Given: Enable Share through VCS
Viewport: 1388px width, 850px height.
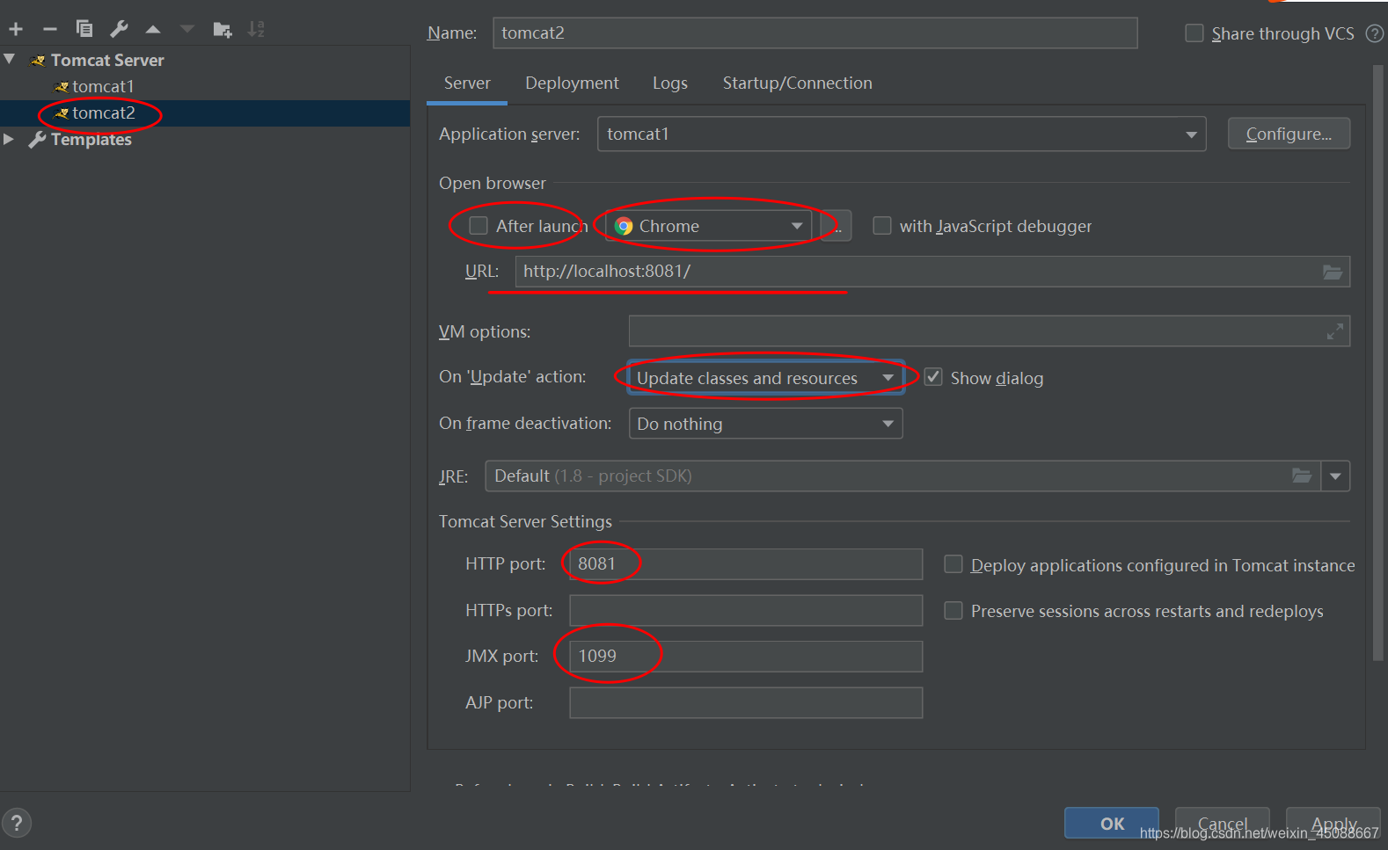Looking at the screenshot, I should 1194,33.
